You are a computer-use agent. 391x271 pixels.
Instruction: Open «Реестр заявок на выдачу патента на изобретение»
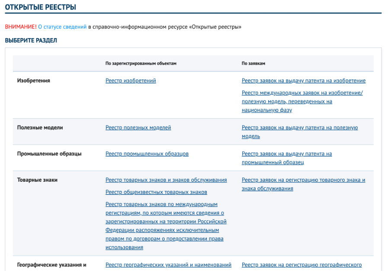coord(303,81)
